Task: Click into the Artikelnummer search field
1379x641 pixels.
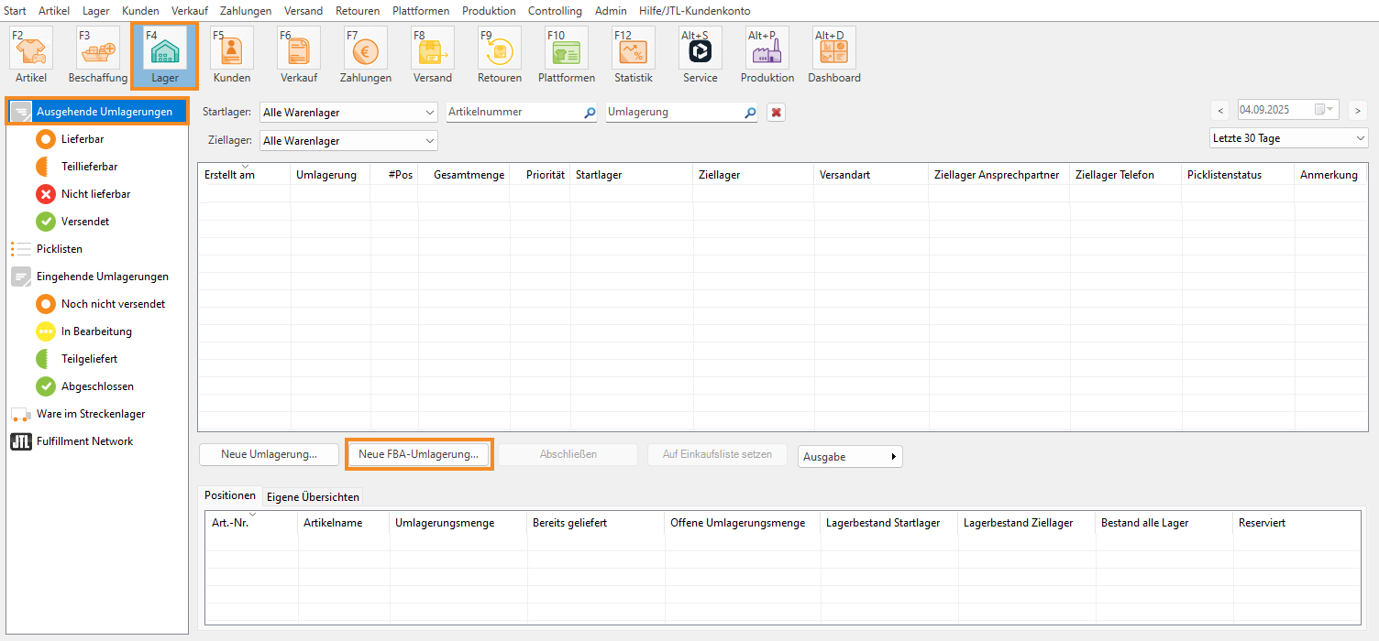Action: [x=513, y=112]
